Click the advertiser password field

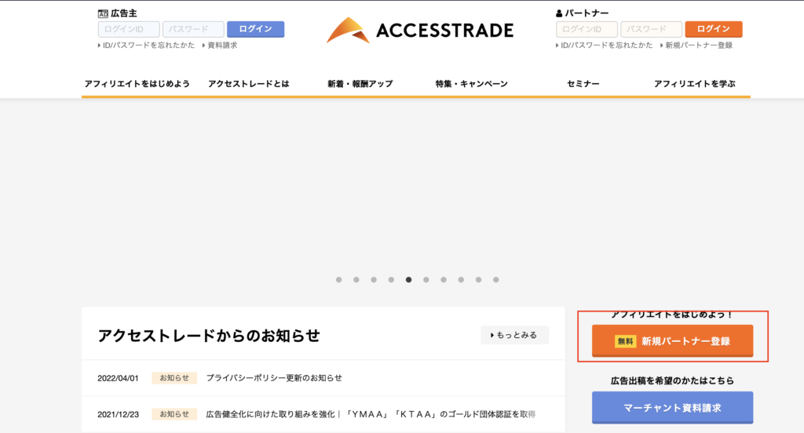[193, 29]
